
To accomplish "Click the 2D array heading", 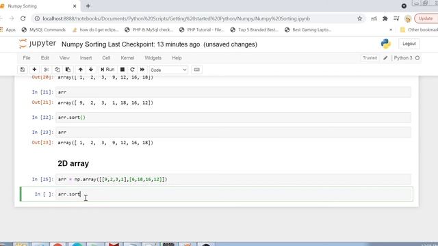I will (x=73, y=163).
